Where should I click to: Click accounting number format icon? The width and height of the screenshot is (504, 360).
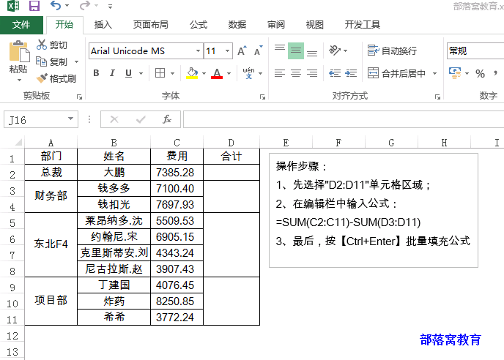tap(455, 73)
